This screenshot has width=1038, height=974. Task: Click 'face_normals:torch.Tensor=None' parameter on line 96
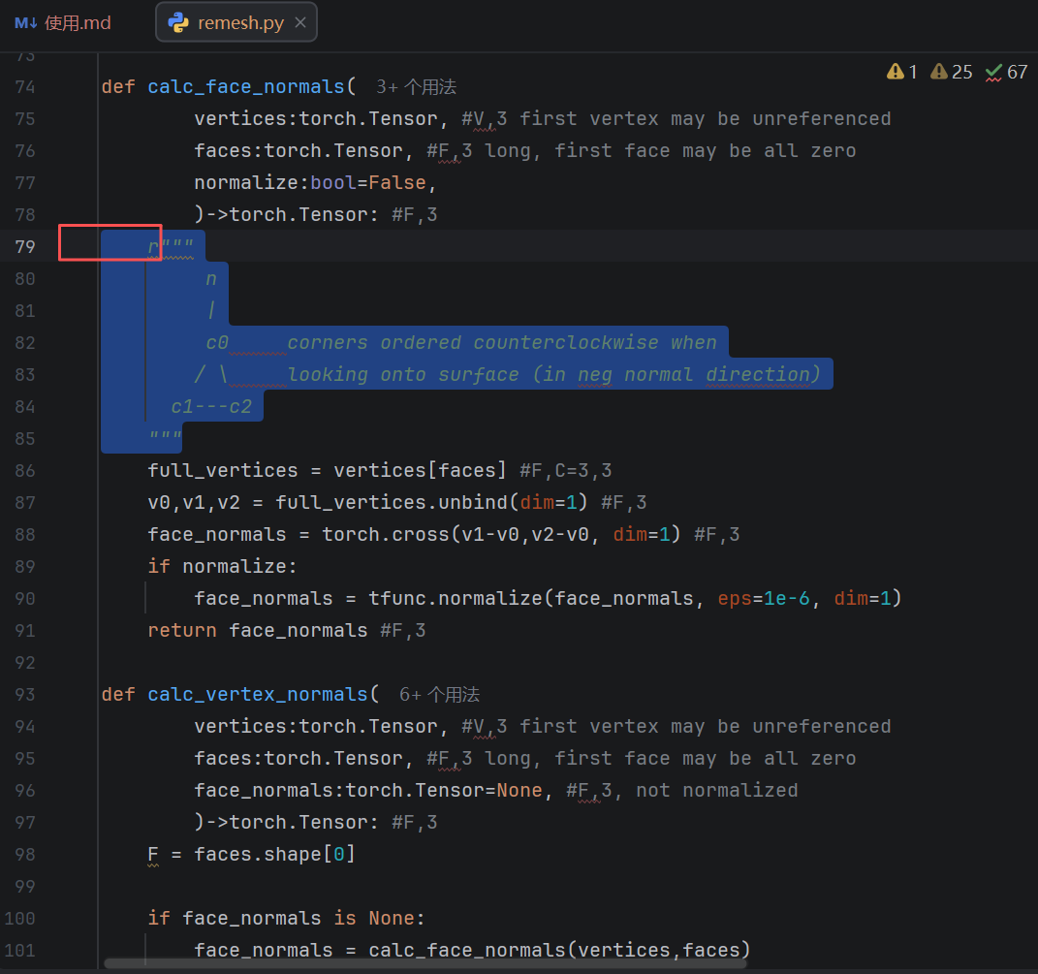coord(368,791)
